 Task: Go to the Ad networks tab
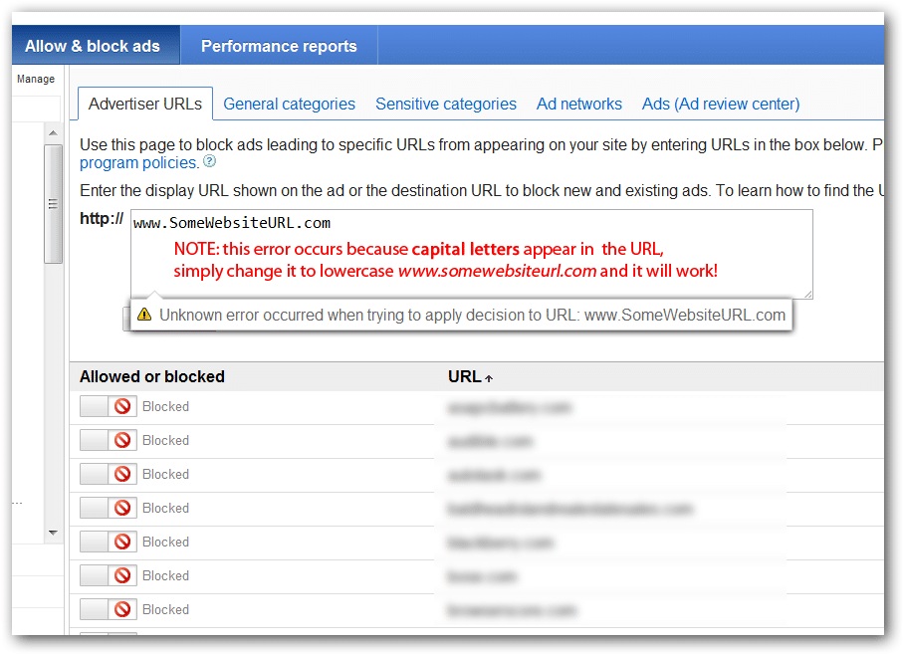[578, 104]
